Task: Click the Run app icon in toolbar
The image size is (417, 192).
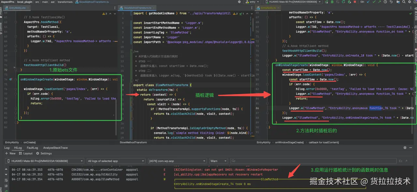Action: pyautogui.click(x=326, y=2)
